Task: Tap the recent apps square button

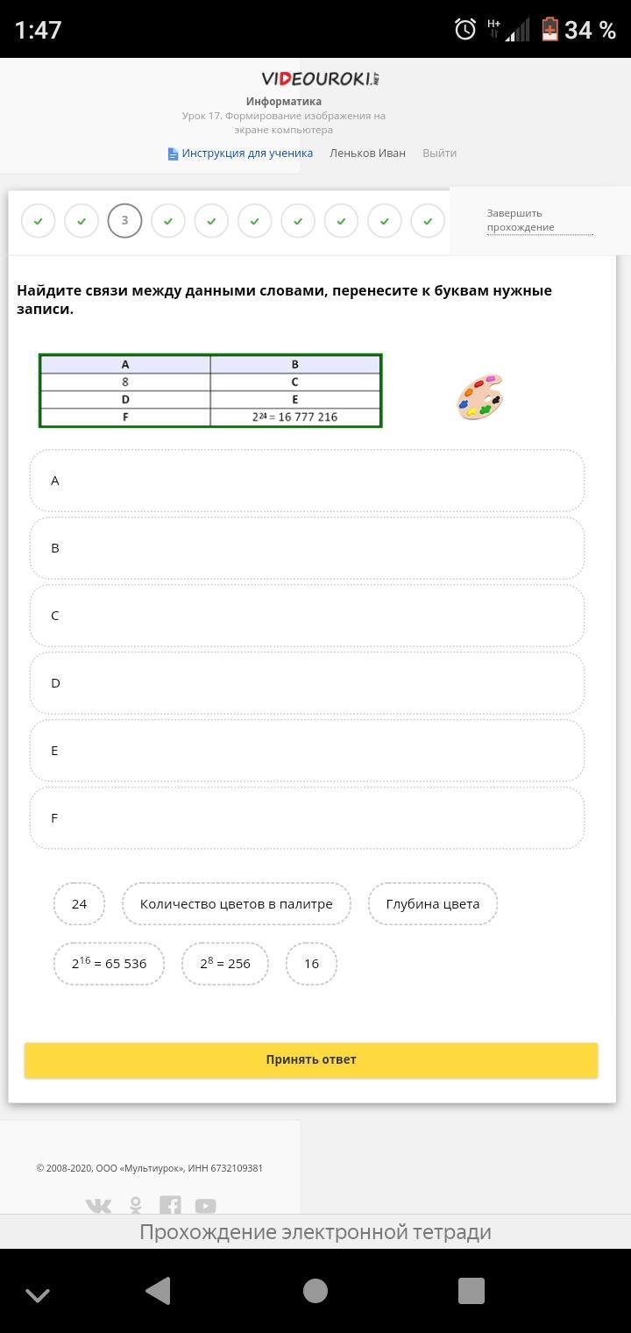Action: 471,1291
